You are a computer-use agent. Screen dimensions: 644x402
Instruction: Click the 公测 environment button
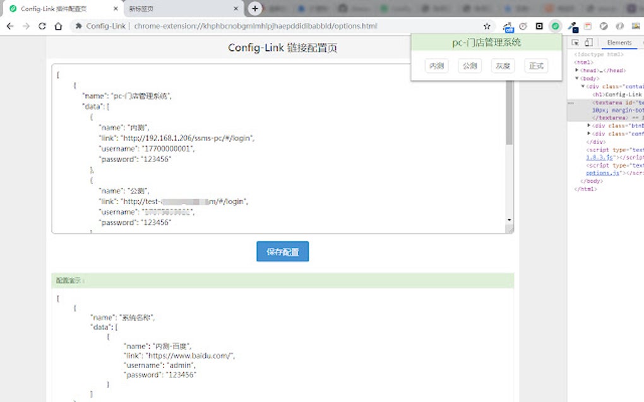click(x=470, y=66)
